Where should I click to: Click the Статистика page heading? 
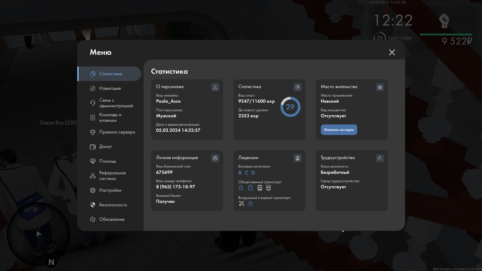[169, 72]
